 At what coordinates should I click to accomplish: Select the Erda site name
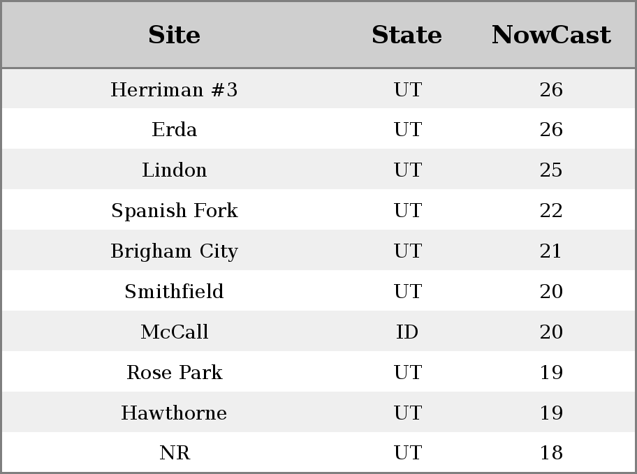click(x=174, y=130)
